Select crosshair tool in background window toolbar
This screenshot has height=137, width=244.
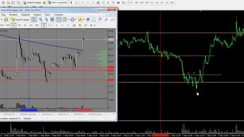[x=77, y=3]
